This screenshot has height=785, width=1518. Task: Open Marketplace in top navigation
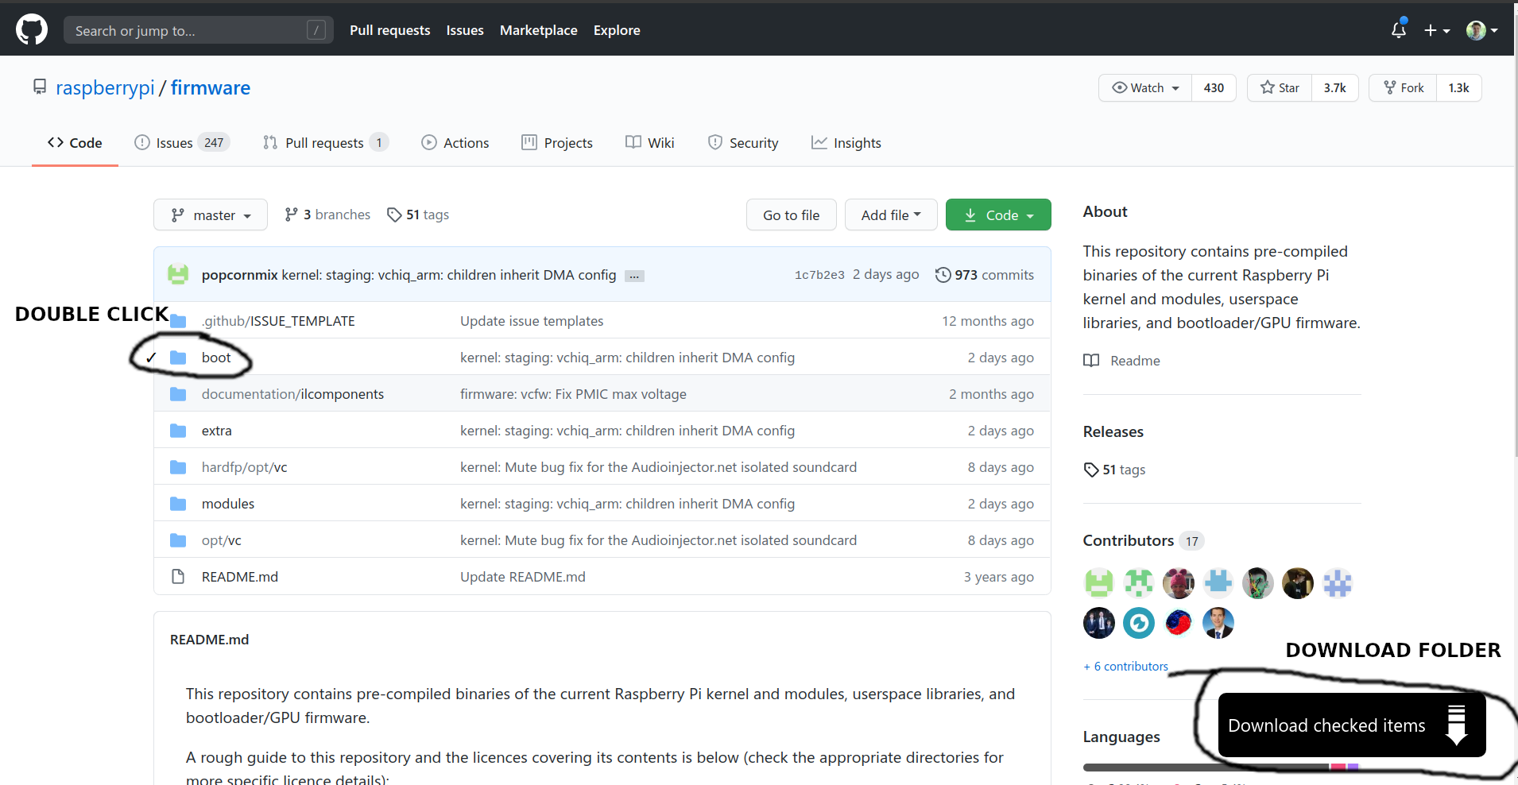click(x=539, y=30)
